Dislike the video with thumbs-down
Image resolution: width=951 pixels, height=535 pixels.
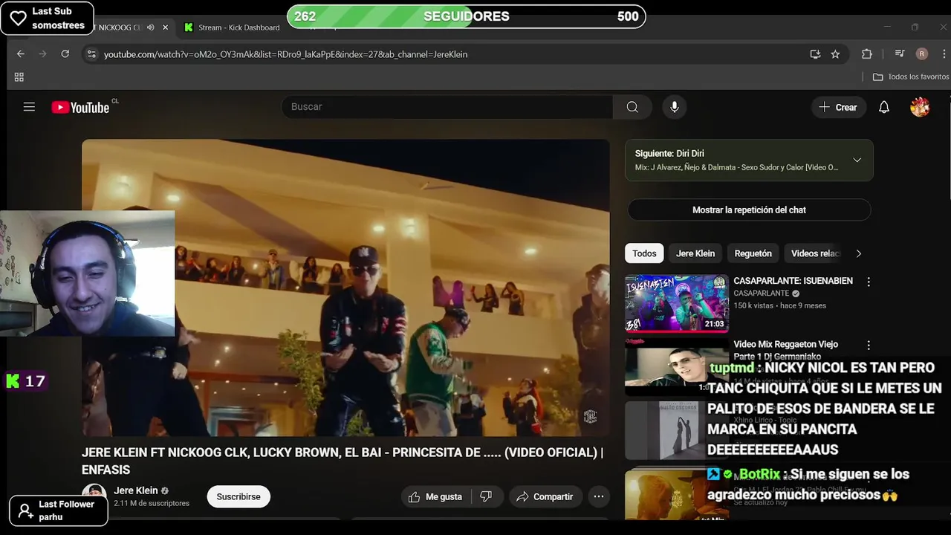point(486,496)
